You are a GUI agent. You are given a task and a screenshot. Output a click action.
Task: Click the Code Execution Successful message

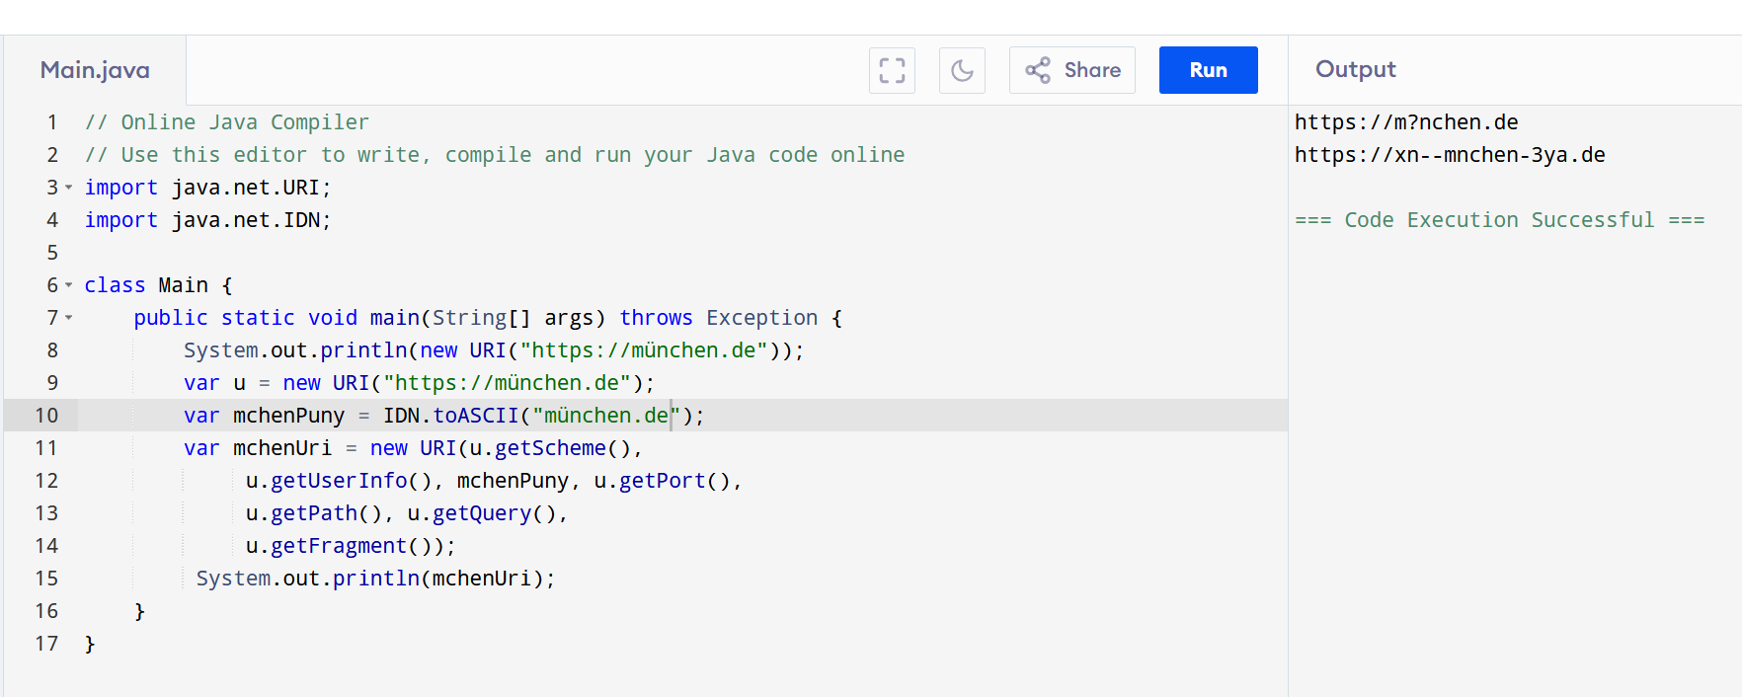(x=1499, y=220)
